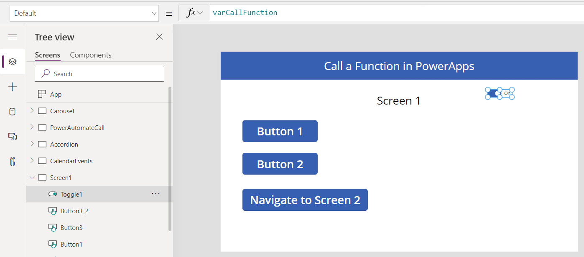Open the Data cylinder icon
The width and height of the screenshot is (584, 257).
(13, 112)
